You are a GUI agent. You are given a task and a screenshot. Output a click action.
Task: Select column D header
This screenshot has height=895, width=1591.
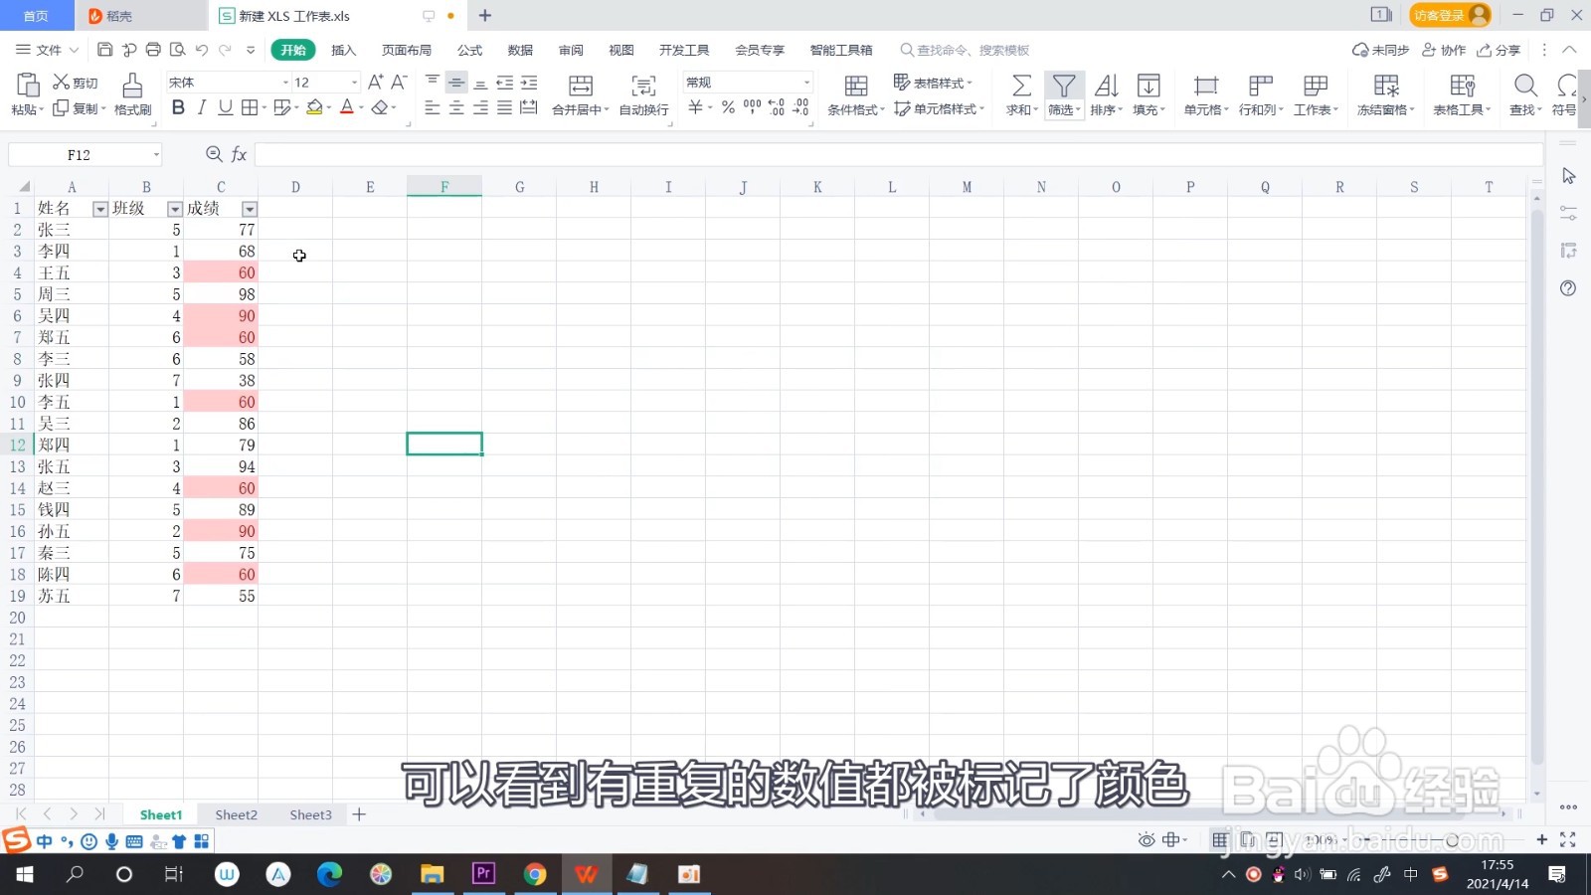[x=295, y=187]
